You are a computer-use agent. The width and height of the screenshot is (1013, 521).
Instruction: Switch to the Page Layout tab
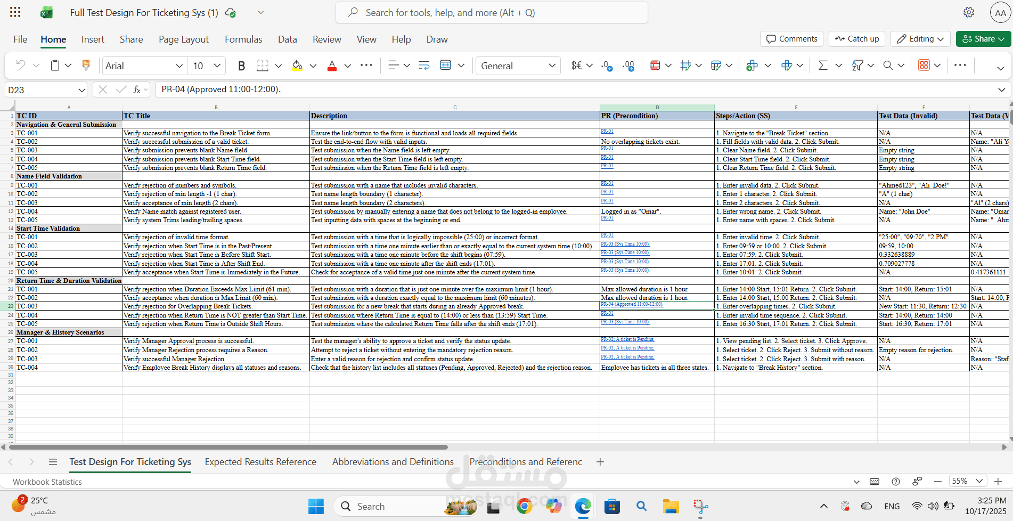pos(184,39)
